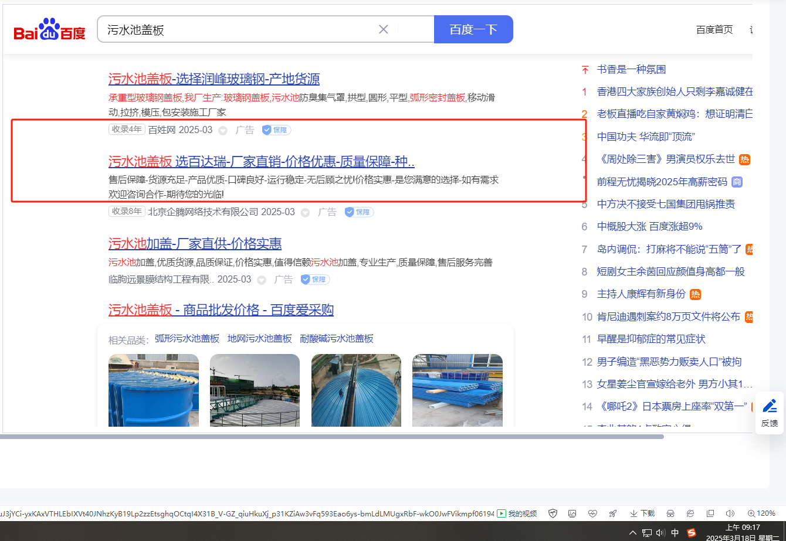Click the 保障 badge on the 临朐远景 ad
The width and height of the screenshot is (786, 541).
315,280
